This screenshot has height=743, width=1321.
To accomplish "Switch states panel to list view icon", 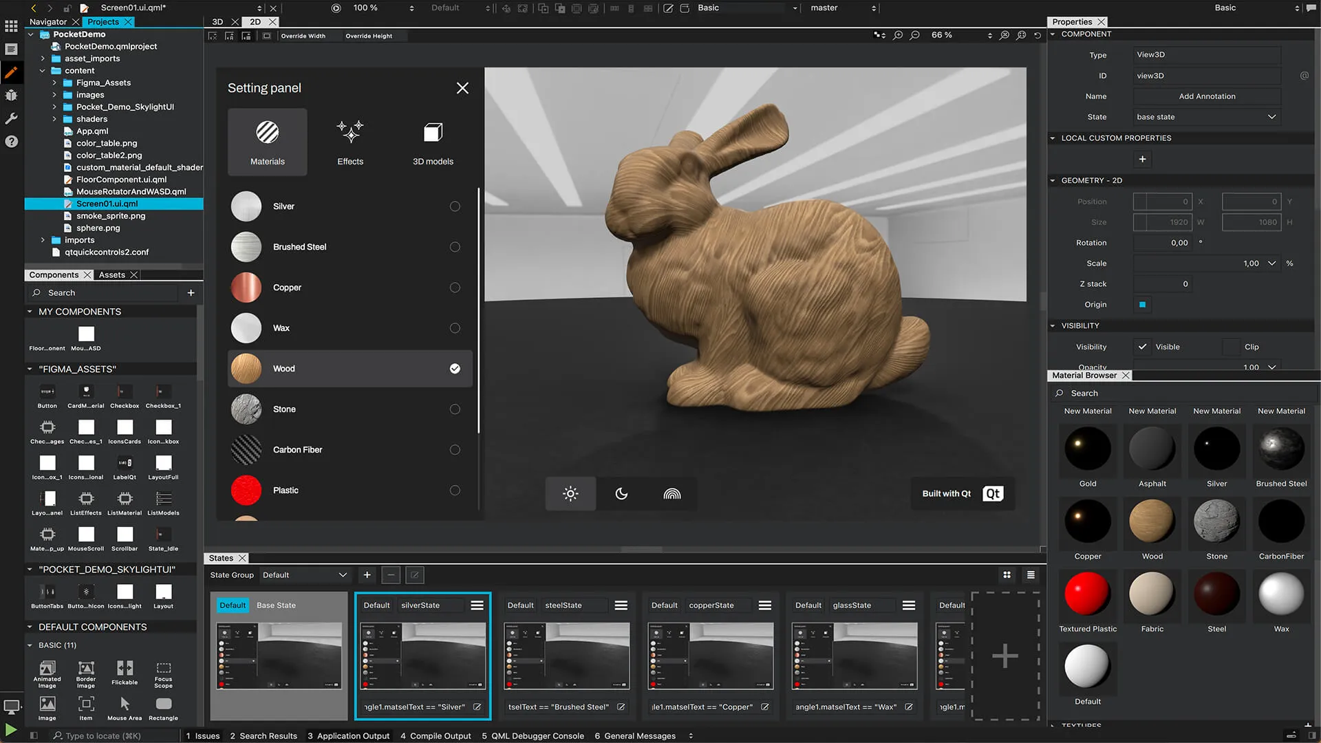I will 1031,575.
